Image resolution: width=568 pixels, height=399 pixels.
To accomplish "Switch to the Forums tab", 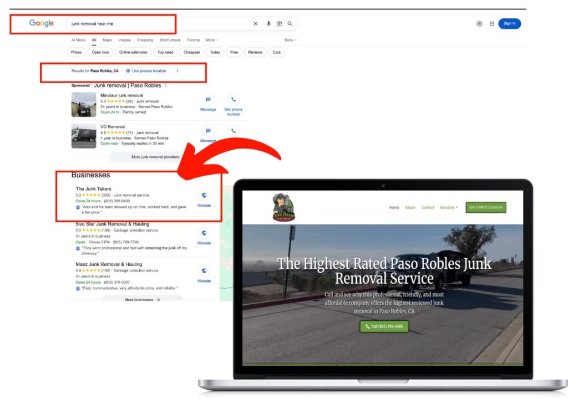I will [x=193, y=40].
